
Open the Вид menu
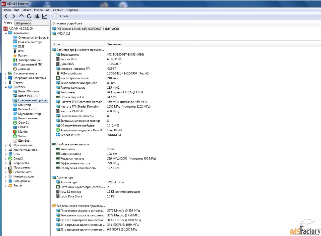(17, 10)
